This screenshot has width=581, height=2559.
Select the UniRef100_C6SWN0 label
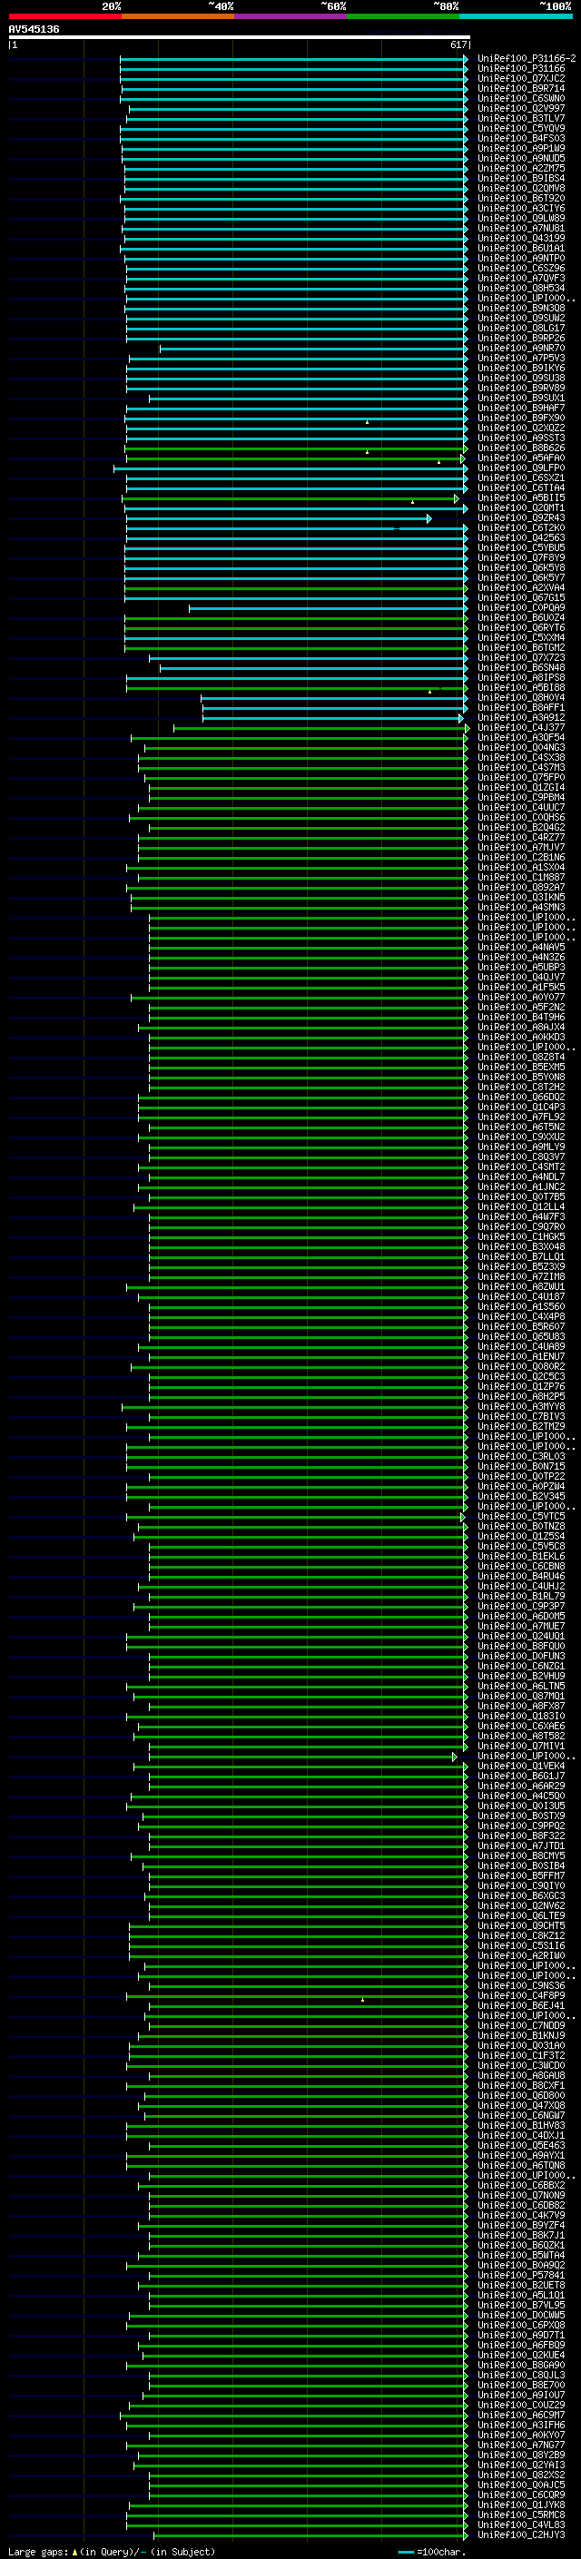(x=521, y=98)
